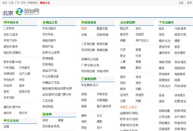193x131 pixels.
Task: Select 北京 in the top city bar
Action: 5,3
